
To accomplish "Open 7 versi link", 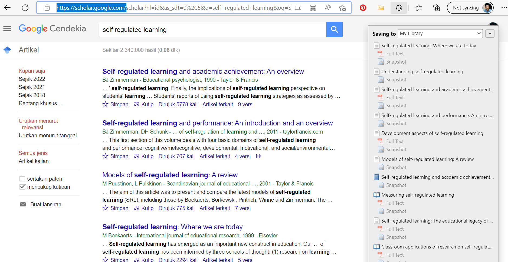I will 243,208.
